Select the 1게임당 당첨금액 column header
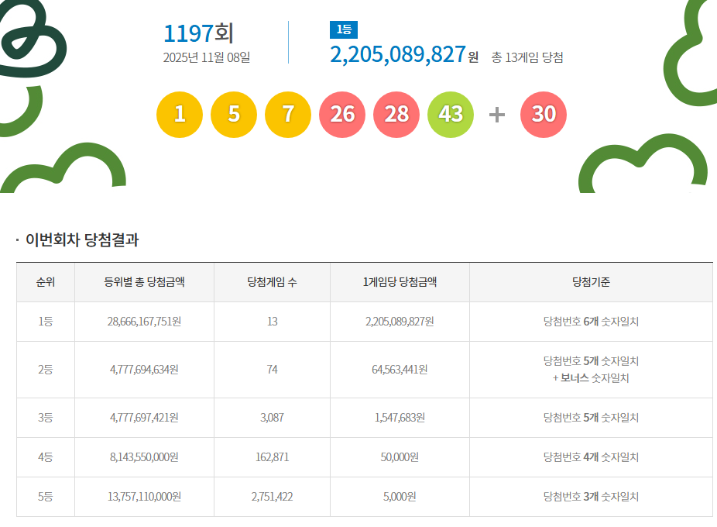This screenshot has height=527, width=717. pos(400,282)
